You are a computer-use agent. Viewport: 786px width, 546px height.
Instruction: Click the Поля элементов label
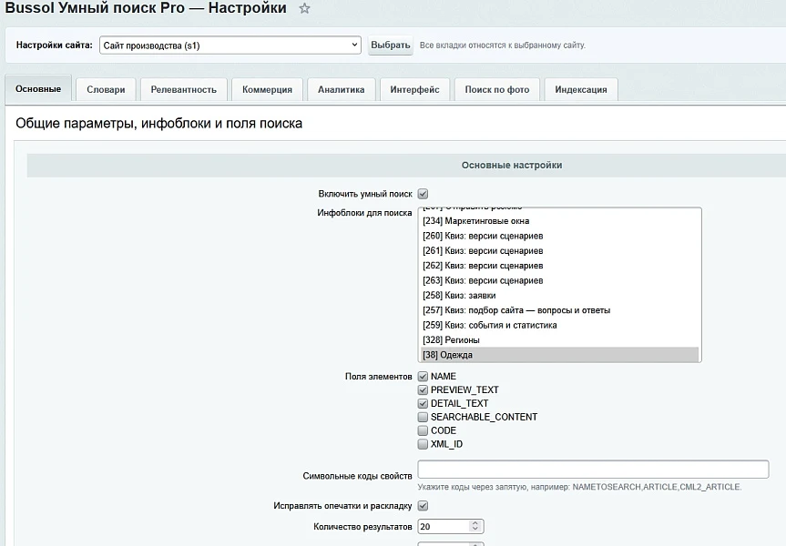(x=379, y=376)
